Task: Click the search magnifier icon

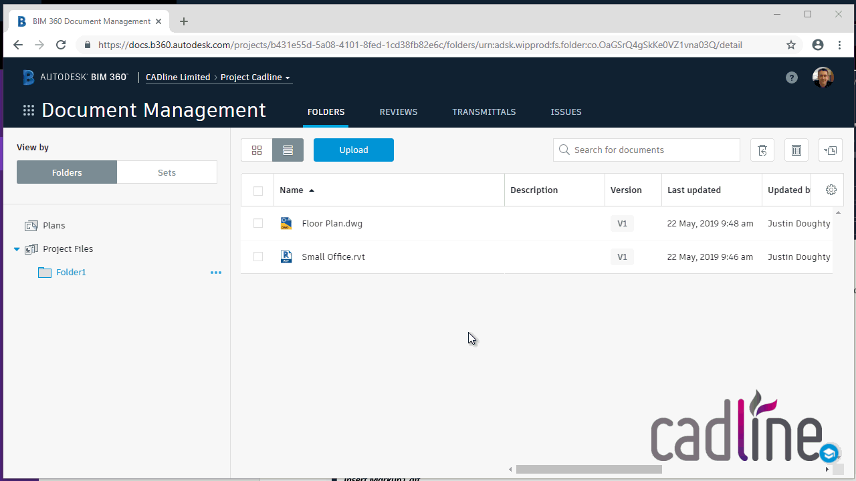Action: pyautogui.click(x=564, y=150)
